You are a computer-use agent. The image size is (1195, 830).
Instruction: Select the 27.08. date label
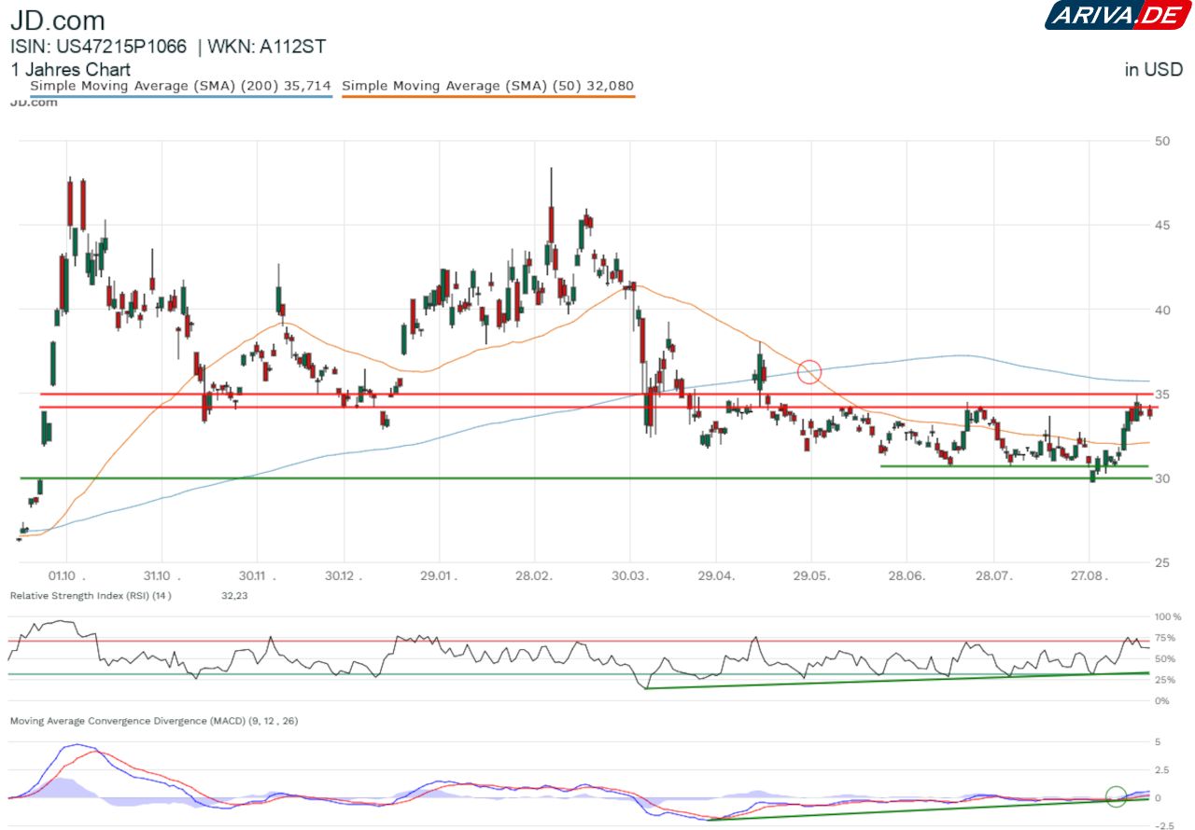1090,575
